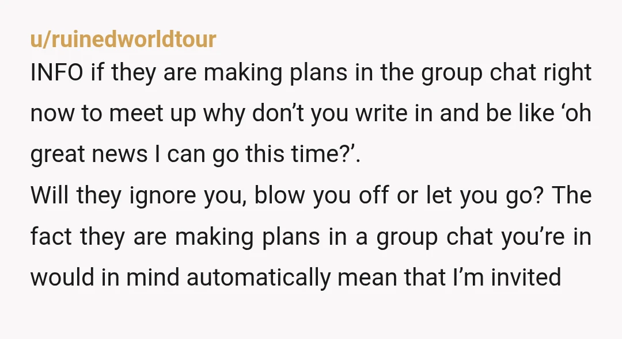Click the word 'automatically' in the last line
The image size is (622, 339).
tap(258, 278)
